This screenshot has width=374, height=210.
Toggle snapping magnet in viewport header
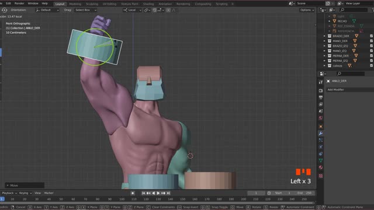coord(154,10)
